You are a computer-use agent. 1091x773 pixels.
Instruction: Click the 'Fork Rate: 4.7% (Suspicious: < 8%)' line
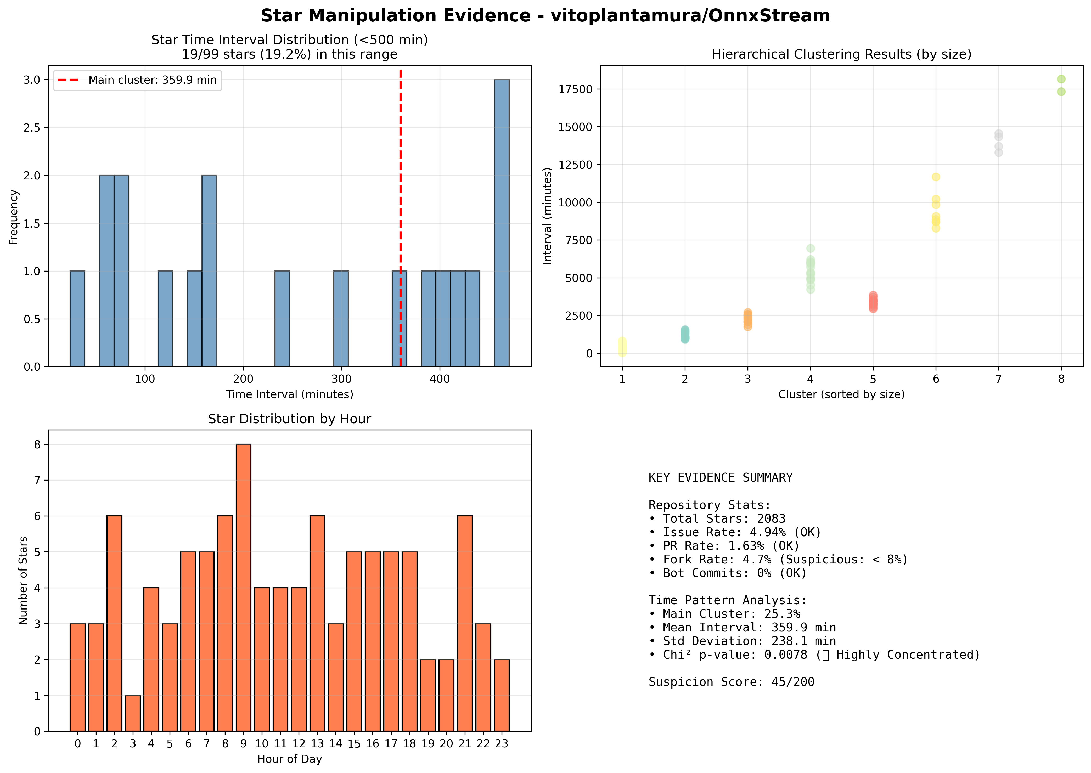(778, 559)
